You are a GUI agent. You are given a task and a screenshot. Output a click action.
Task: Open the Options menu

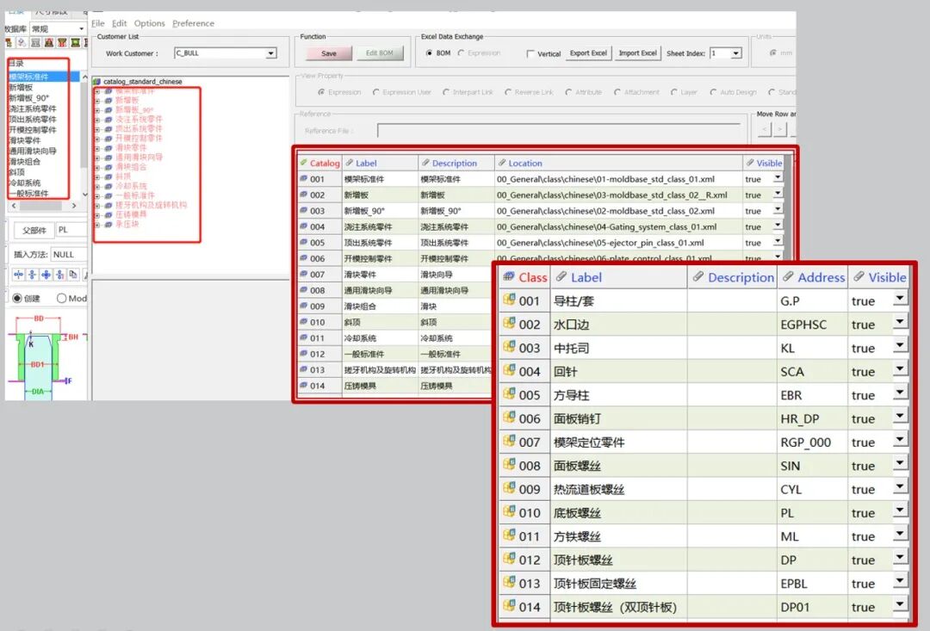click(x=151, y=23)
